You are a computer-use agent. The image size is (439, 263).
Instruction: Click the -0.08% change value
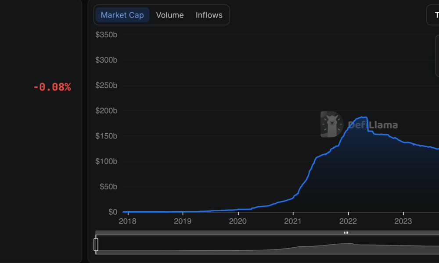pyautogui.click(x=52, y=87)
